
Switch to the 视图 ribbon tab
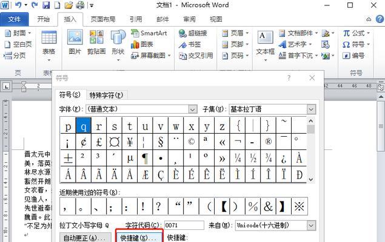click(216, 19)
